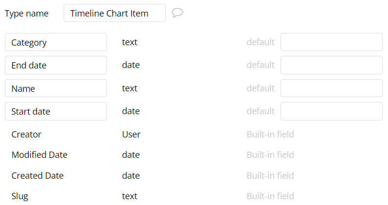The width and height of the screenshot is (388, 205).
Task: Click End date's default value input
Action: click(331, 65)
